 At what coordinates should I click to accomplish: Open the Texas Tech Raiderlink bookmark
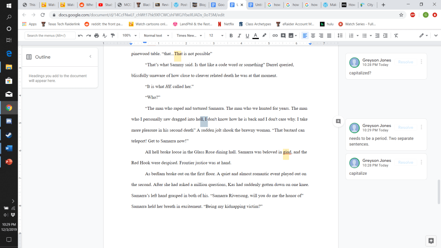pyautogui.click(x=61, y=24)
